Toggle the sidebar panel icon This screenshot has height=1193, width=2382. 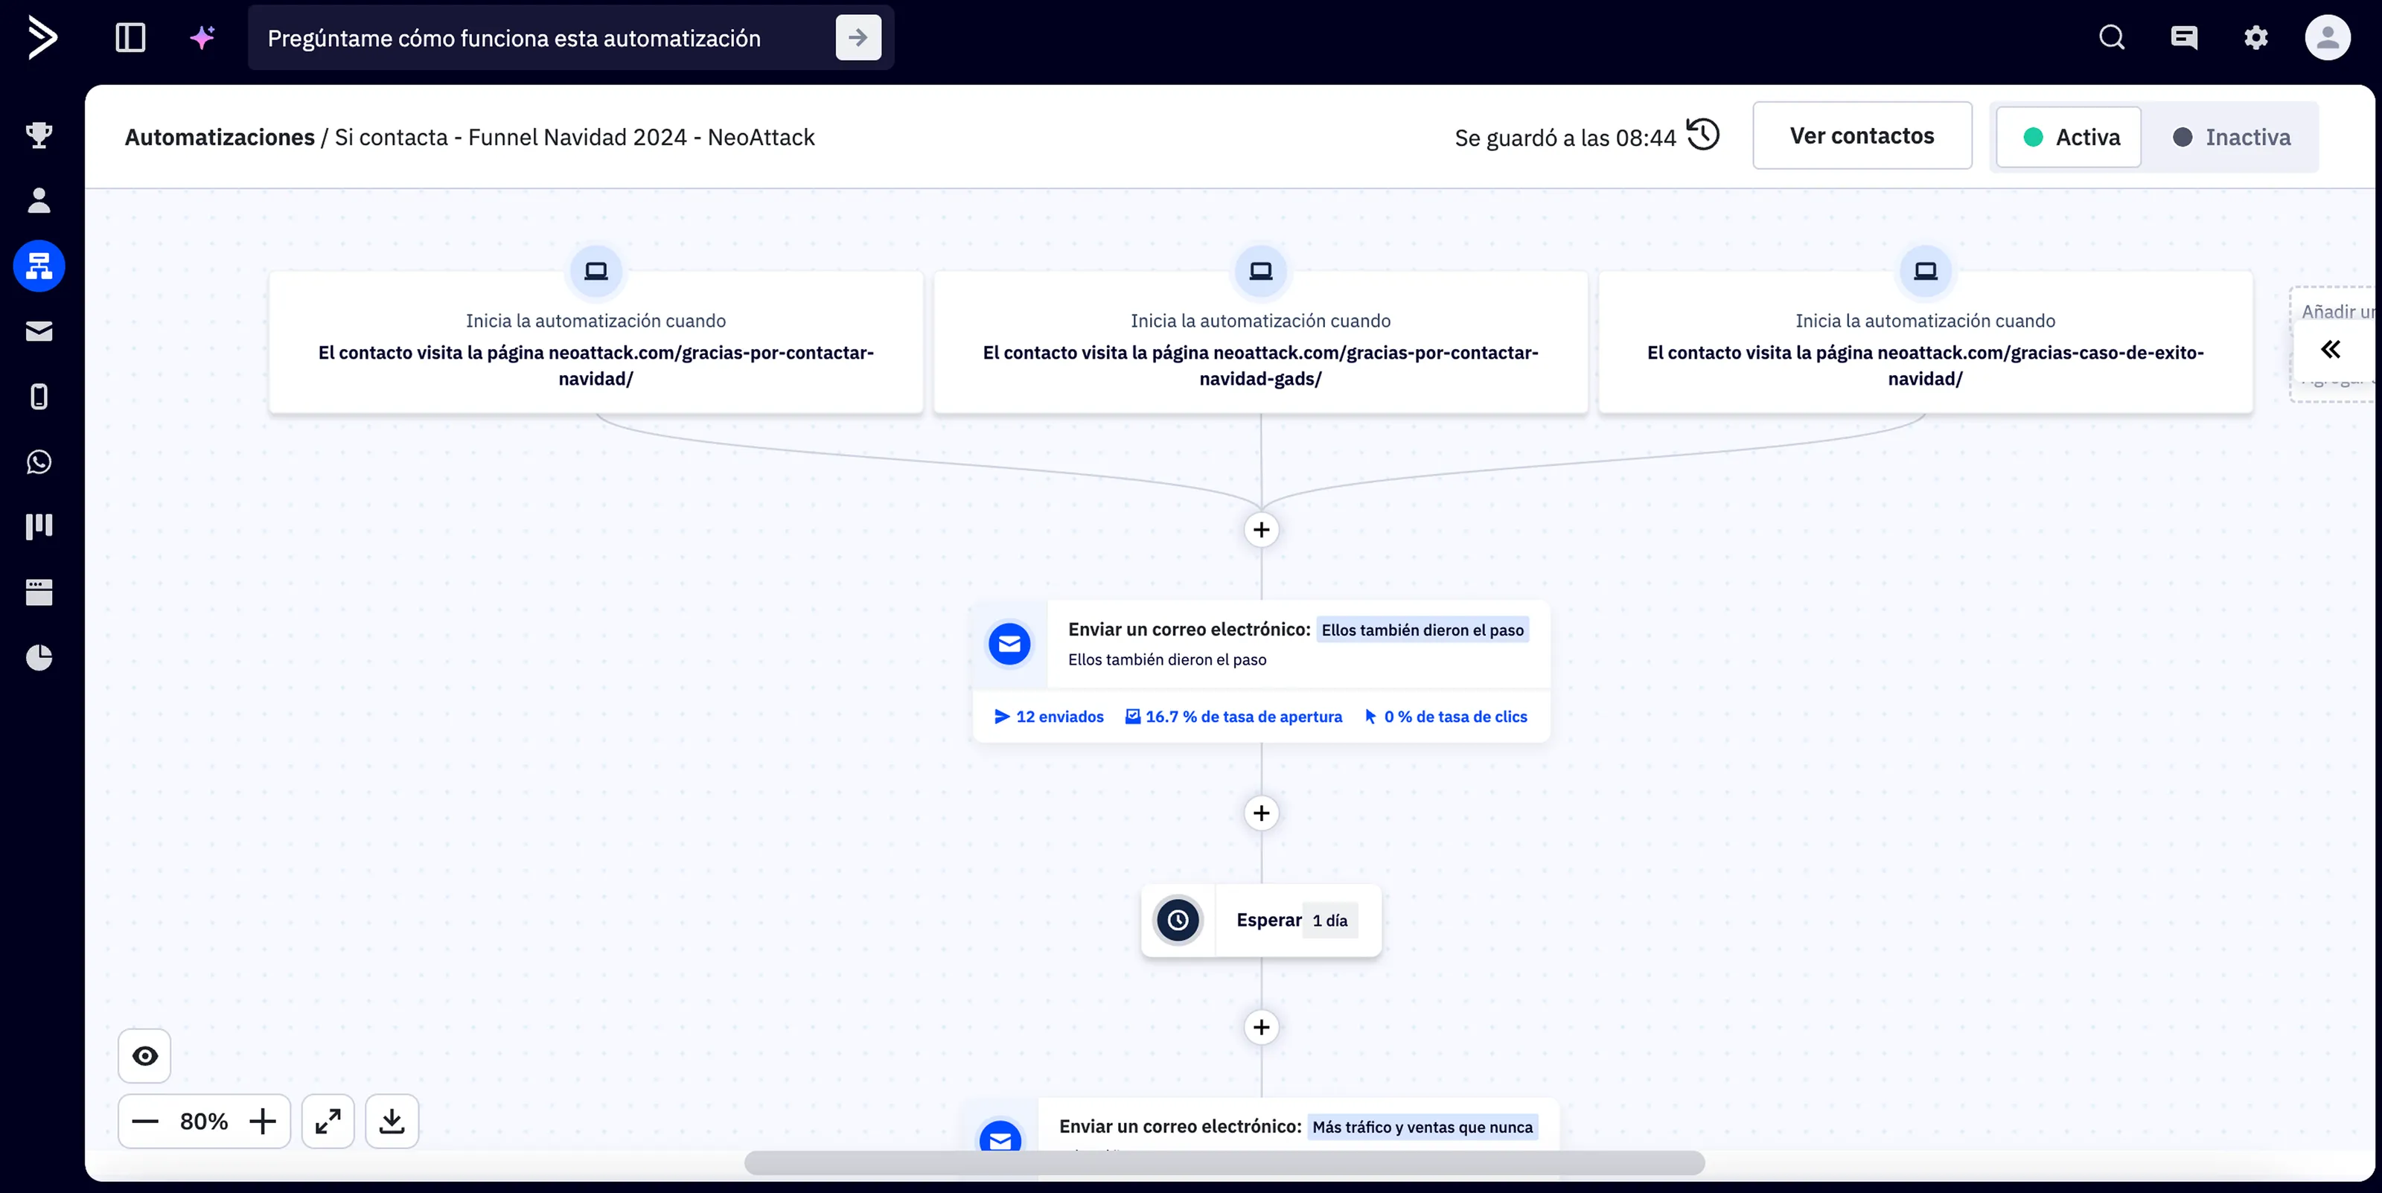point(130,38)
